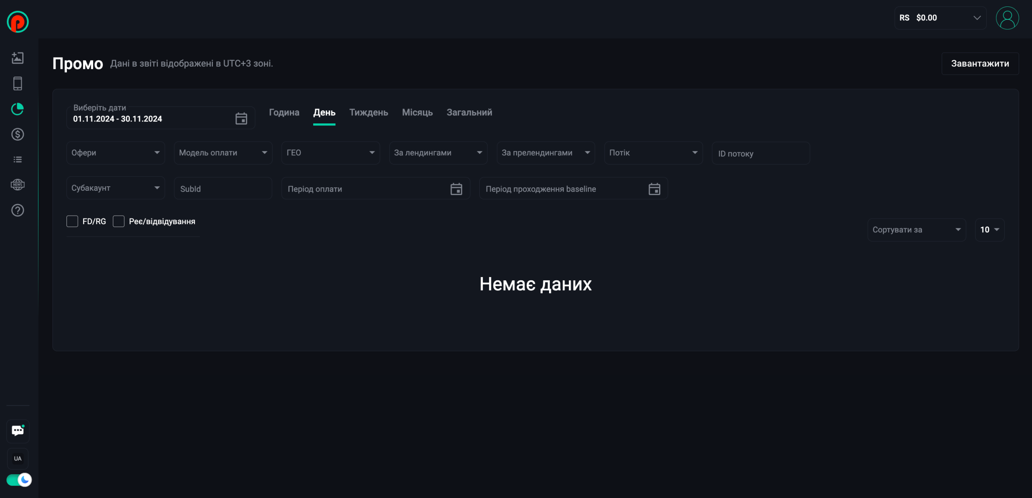Open the help question mark icon
1032x498 pixels.
click(17, 210)
